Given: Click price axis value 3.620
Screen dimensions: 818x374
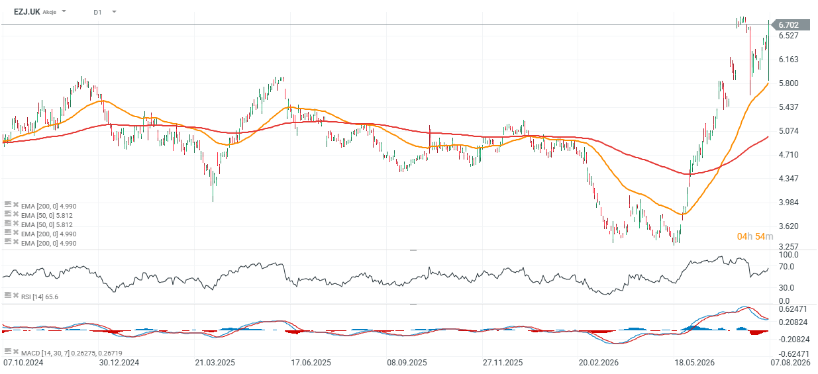Looking at the screenshot, I should pos(788,226).
